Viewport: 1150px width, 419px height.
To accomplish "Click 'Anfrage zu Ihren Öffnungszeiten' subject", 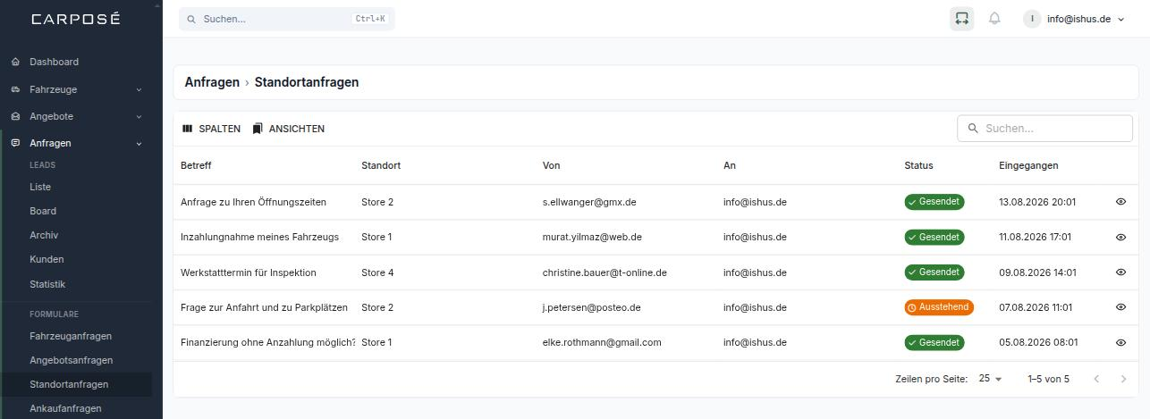I will pyautogui.click(x=253, y=202).
